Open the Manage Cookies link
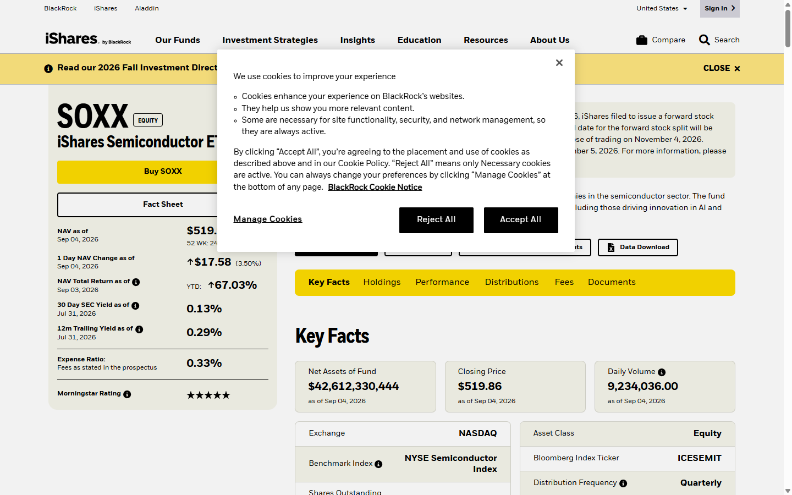 267,219
